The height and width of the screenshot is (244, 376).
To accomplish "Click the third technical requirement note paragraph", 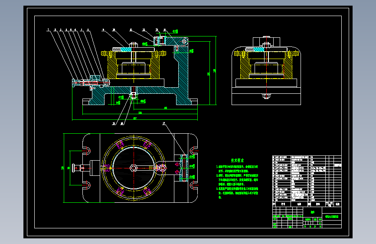I will 237,193.
